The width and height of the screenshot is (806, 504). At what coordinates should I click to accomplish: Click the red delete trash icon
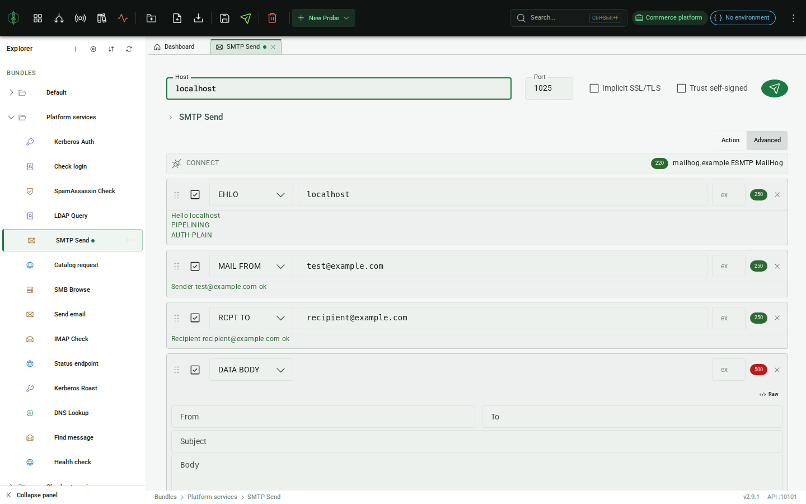273,18
